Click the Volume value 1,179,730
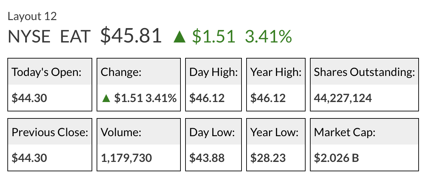Screen dimensions: 426x184 click(x=126, y=158)
